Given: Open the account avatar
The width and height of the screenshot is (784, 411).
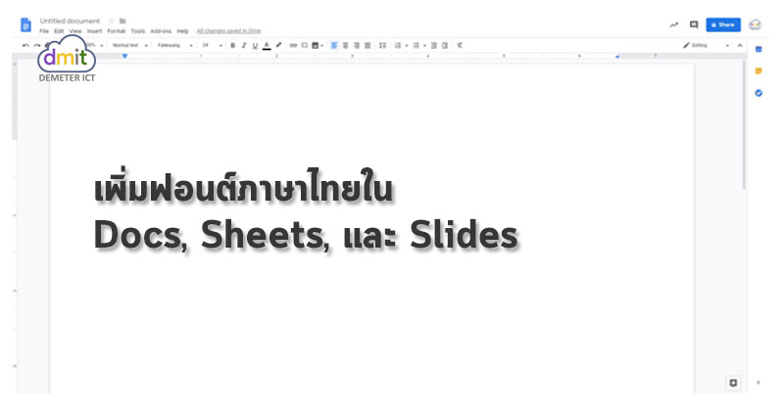Looking at the screenshot, I should click(755, 24).
